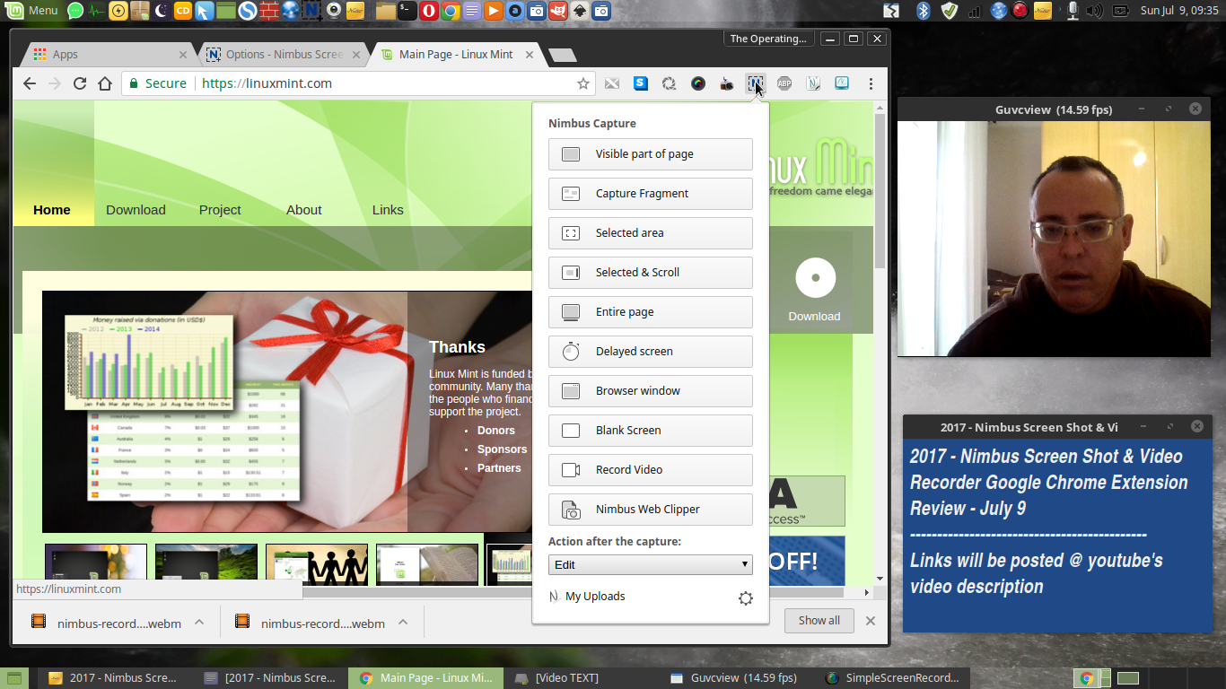
Task: Open the Linux Mint Menu button
Action: 33,11
